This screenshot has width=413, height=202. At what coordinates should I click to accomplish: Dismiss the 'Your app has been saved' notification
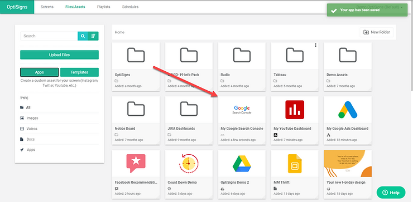pyautogui.click(x=368, y=10)
